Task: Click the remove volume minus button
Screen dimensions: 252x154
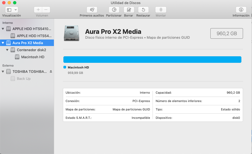Action: [x=46, y=10]
